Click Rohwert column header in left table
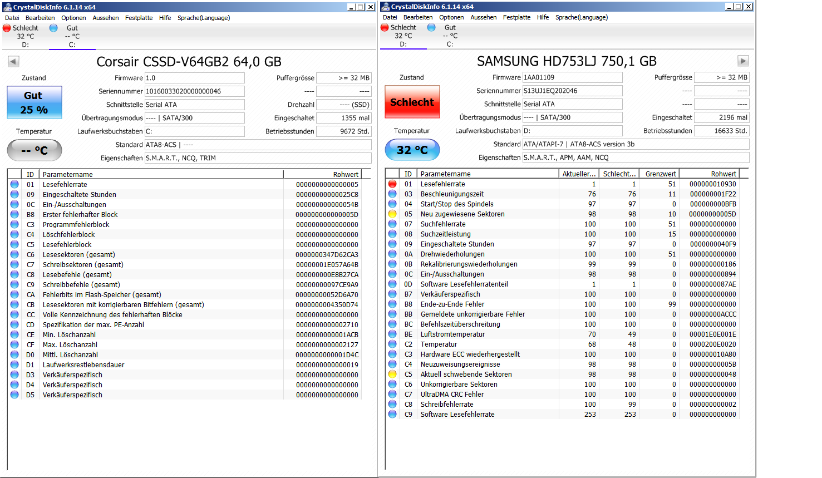 coord(322,174)
